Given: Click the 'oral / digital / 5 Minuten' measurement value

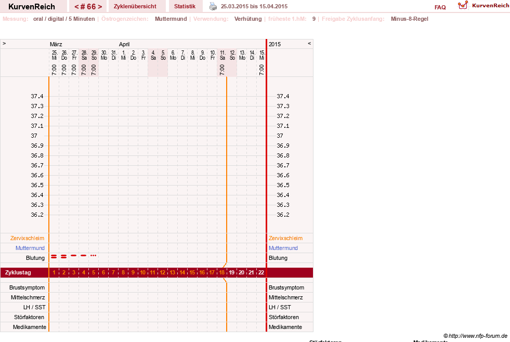Looking at the screenshot, I should (64, 19).
